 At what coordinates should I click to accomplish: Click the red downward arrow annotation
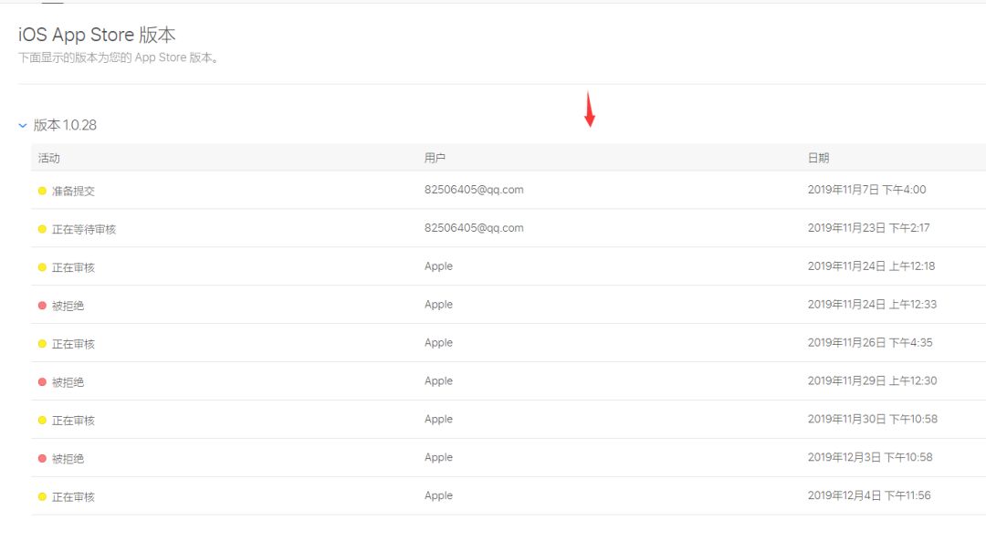point(590,109)
